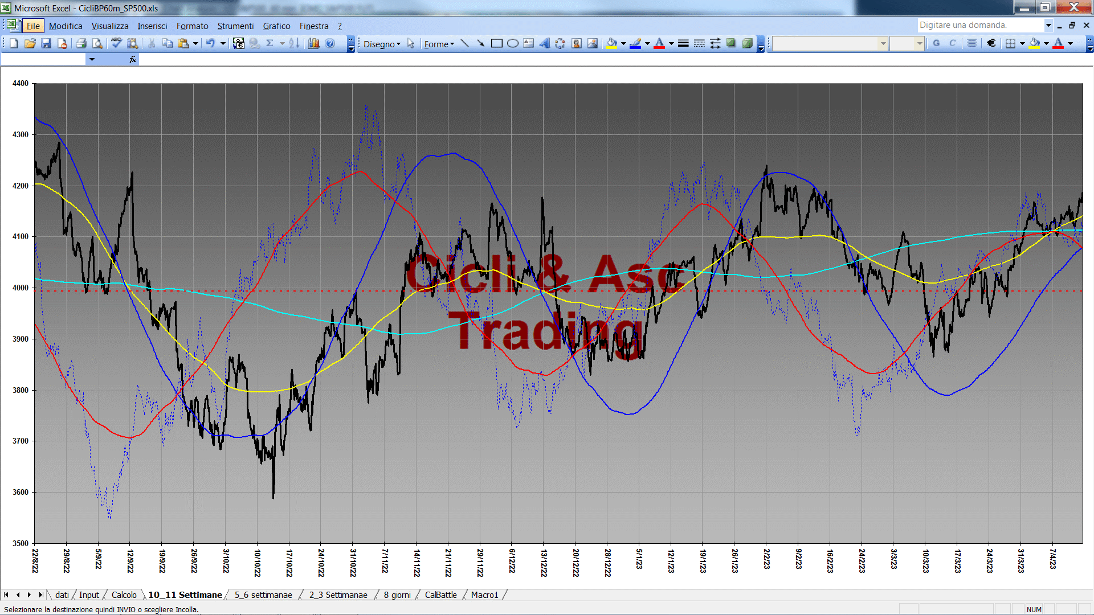Apply red font color in Drawing toolbar
This screenshot has width=1094, height=615.
click(660, 43)
